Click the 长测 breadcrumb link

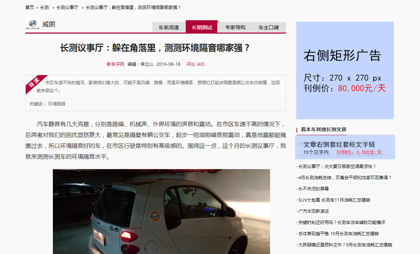tap(45, 8)
